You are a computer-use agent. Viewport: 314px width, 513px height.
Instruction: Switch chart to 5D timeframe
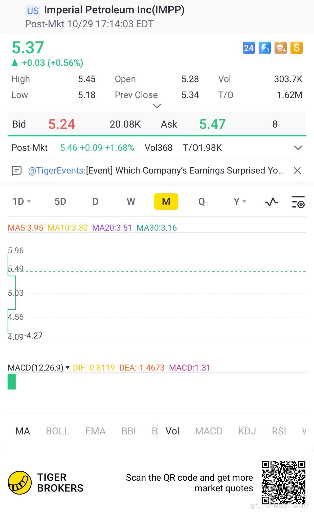[60, 202]
